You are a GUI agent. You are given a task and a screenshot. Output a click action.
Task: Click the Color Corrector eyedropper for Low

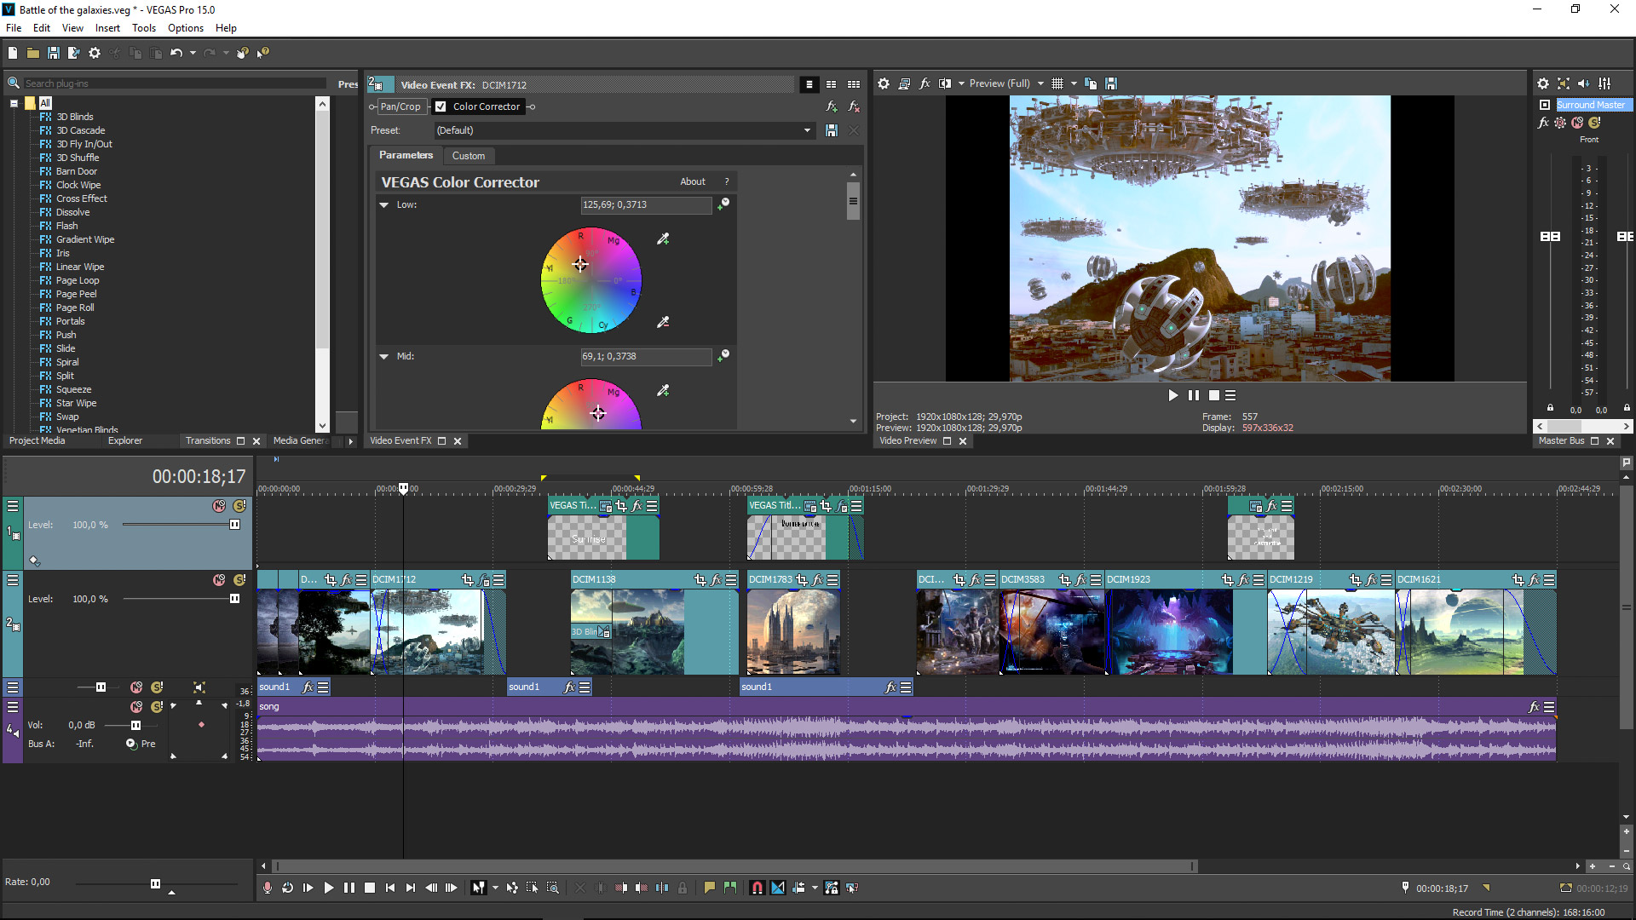[662, 239]
